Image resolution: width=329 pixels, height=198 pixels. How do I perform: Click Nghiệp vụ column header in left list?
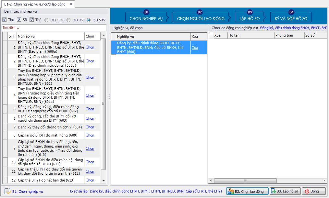tap(51, 36)
